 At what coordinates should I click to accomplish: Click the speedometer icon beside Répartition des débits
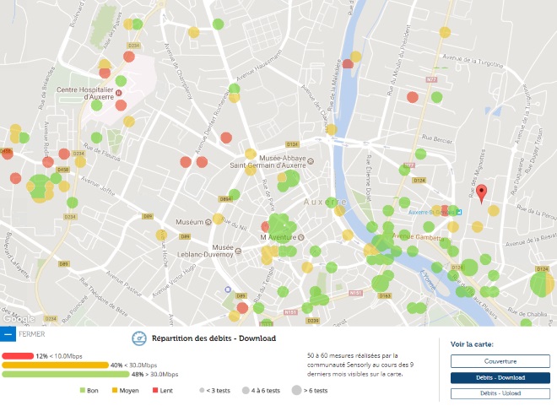coord(139,338)
